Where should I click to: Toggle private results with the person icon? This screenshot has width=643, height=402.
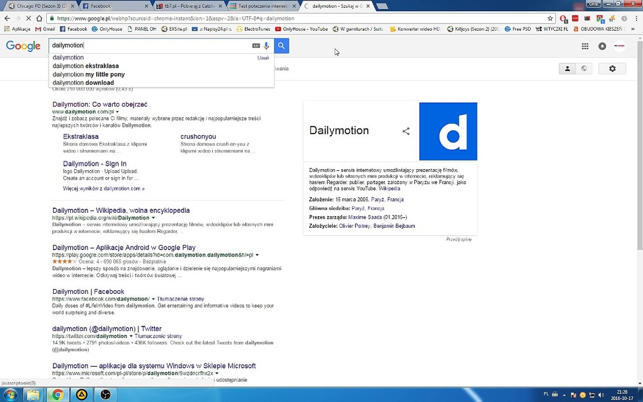coord(568,69)
